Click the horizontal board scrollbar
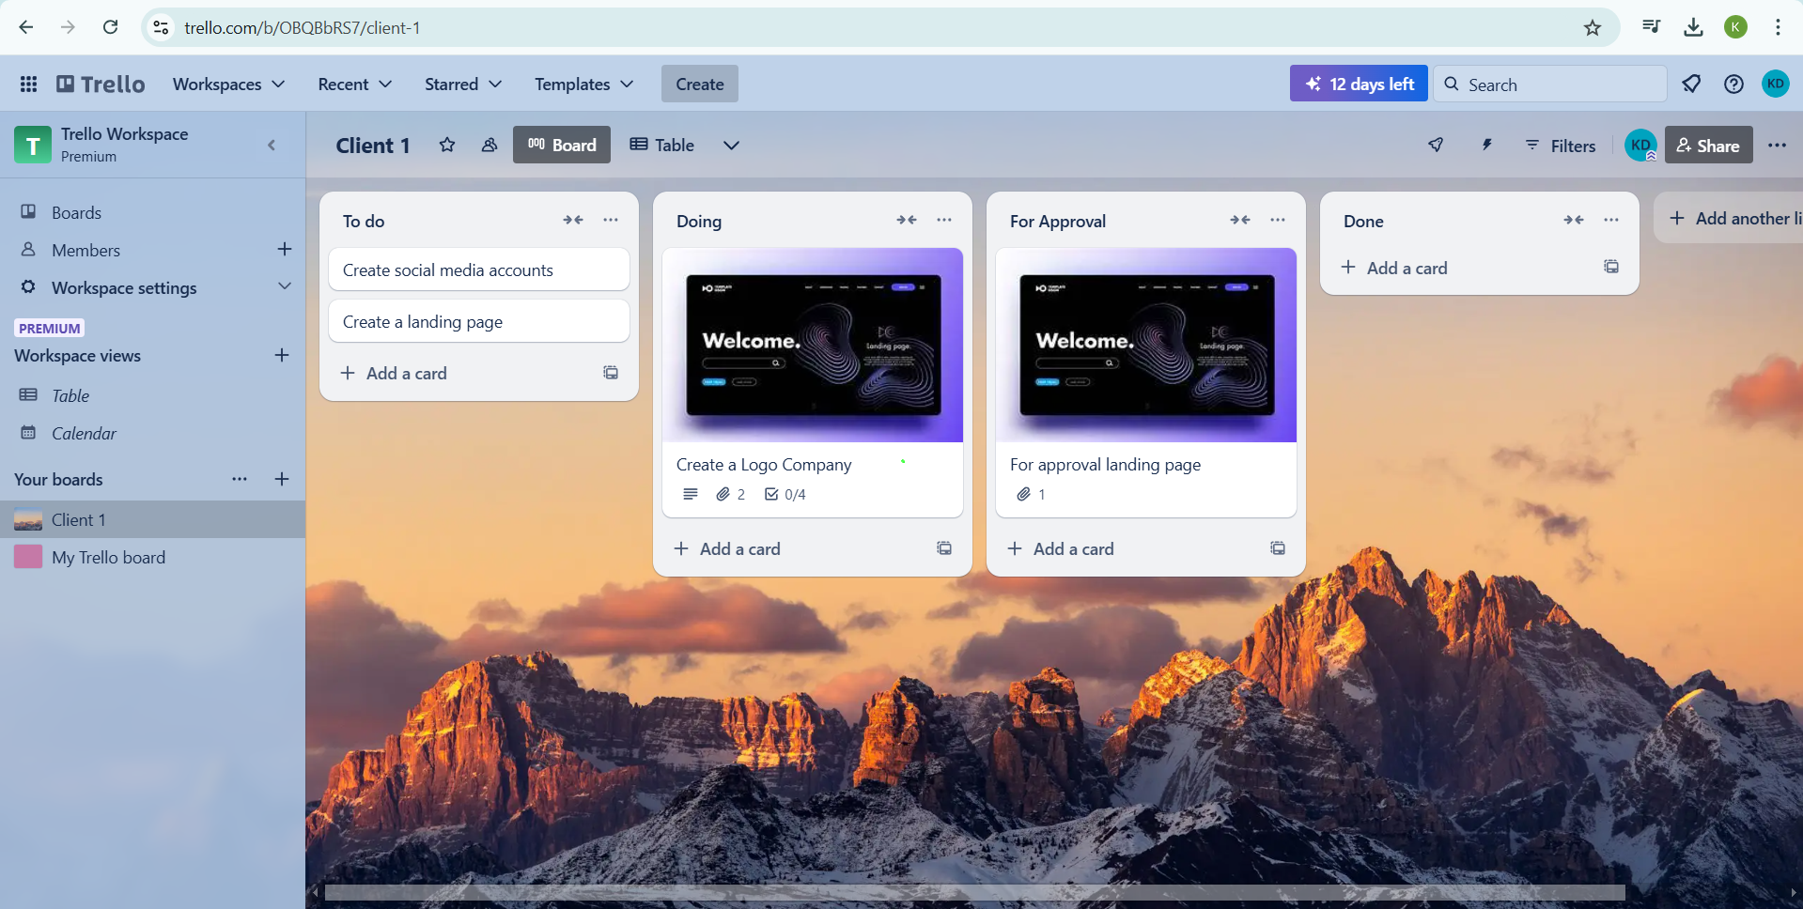Screen dimensions: 1803x909 click(974, 892)
